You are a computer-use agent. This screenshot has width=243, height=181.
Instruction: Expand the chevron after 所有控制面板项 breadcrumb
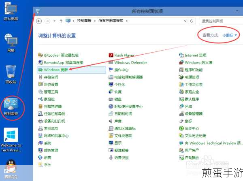tap(127, 21)
